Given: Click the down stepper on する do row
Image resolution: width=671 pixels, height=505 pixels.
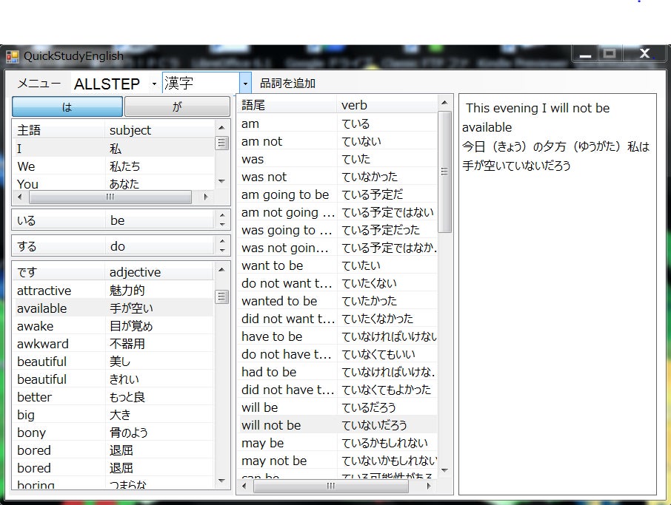Looking at the screenshot, I should click(223, 250).
